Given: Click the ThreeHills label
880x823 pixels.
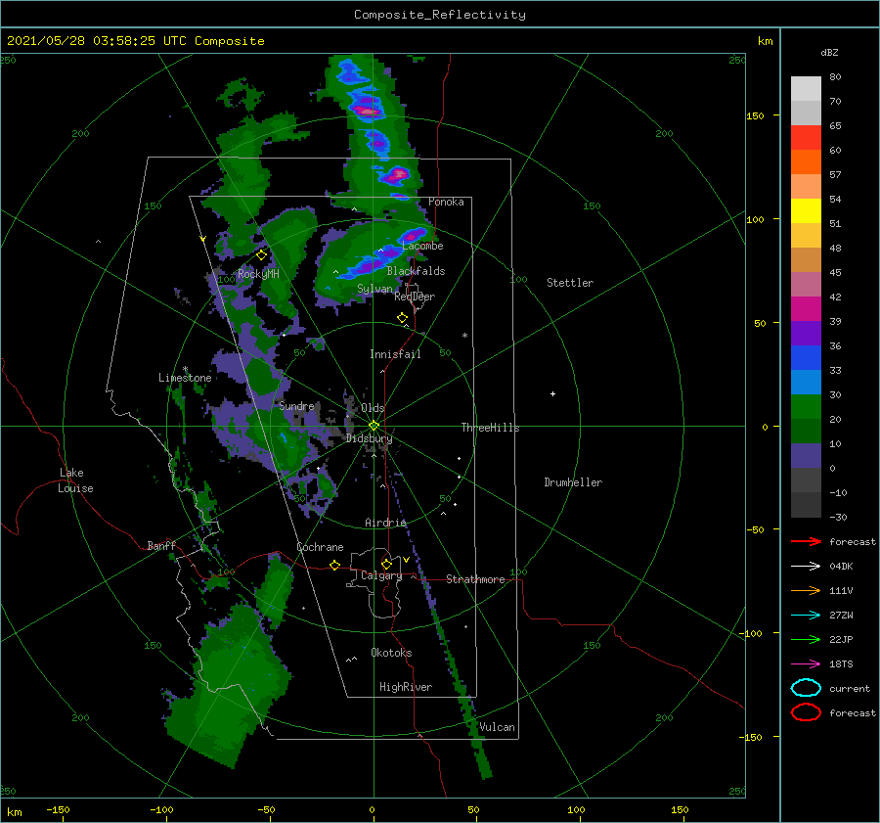Looking at the screenshot, I should coord(490,428).
